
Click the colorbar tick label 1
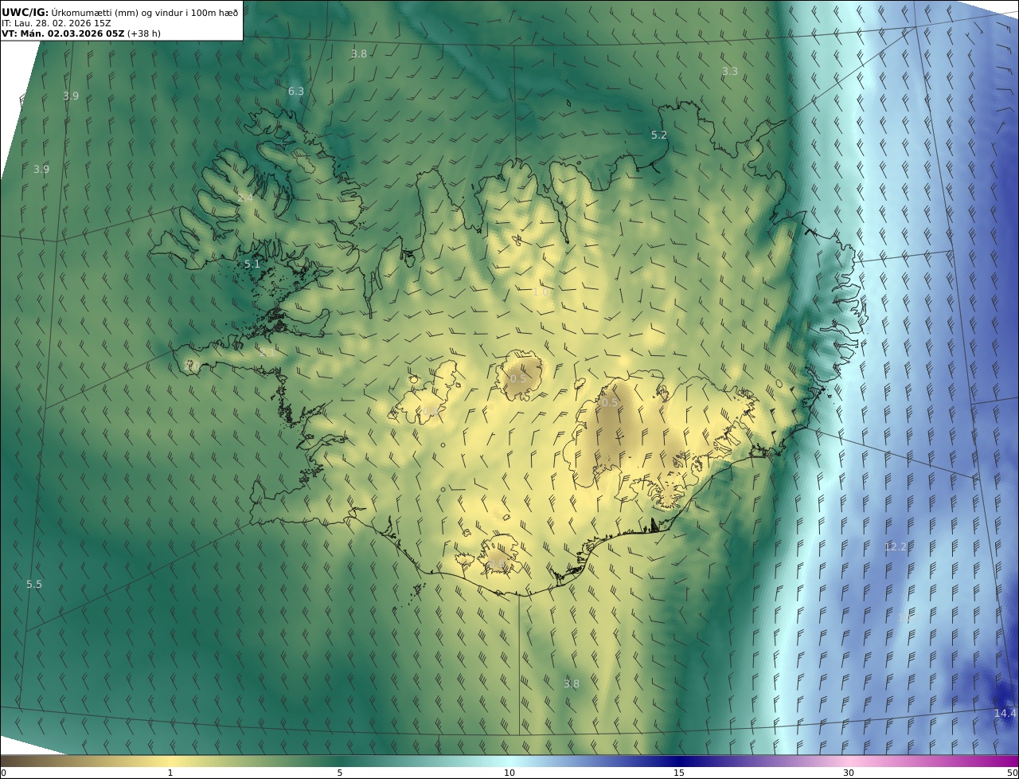point(170,773)
